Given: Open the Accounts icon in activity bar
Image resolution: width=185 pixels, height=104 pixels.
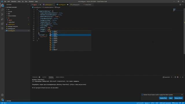Looking at the screenshot, I should point(2,95).
